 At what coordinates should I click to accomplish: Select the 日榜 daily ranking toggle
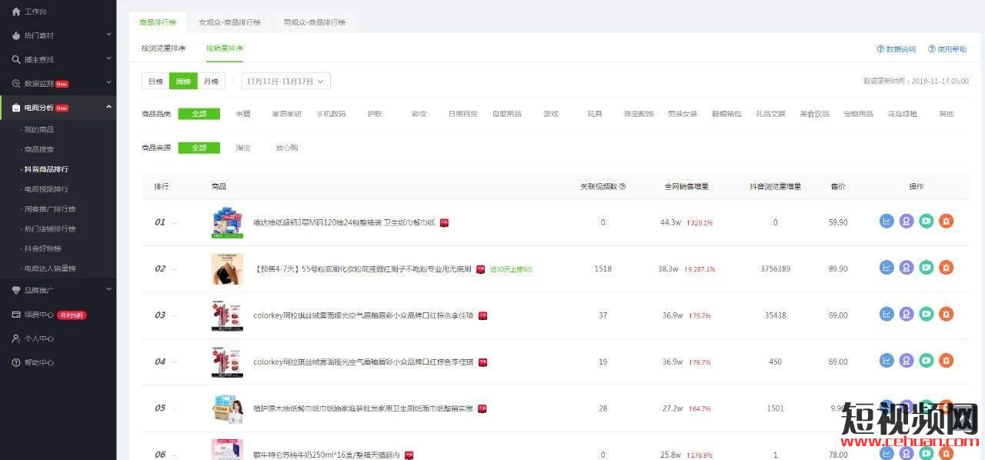[155, 81]
